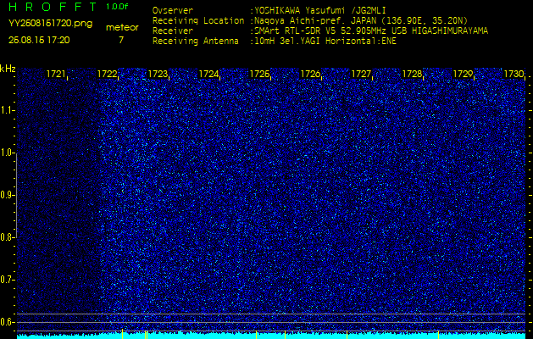Click the meteor marker just after the 1722 tick

(x=122, y=334)
